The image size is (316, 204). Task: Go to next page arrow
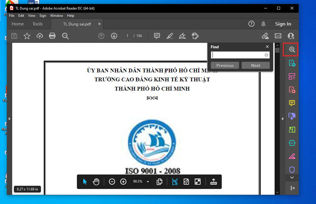tap(114, 36)
